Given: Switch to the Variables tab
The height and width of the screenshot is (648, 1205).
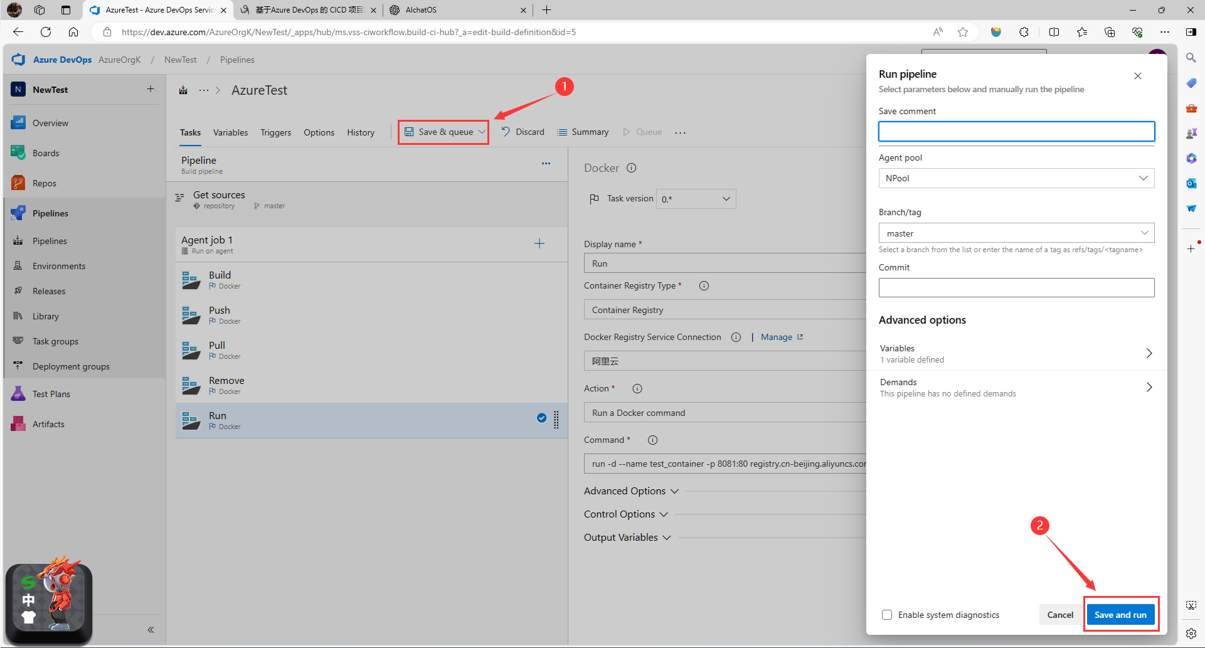Looking at the screenshot, I should click(230, 132).
